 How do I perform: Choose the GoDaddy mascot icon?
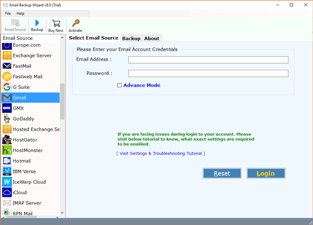(x=7, y=119)
